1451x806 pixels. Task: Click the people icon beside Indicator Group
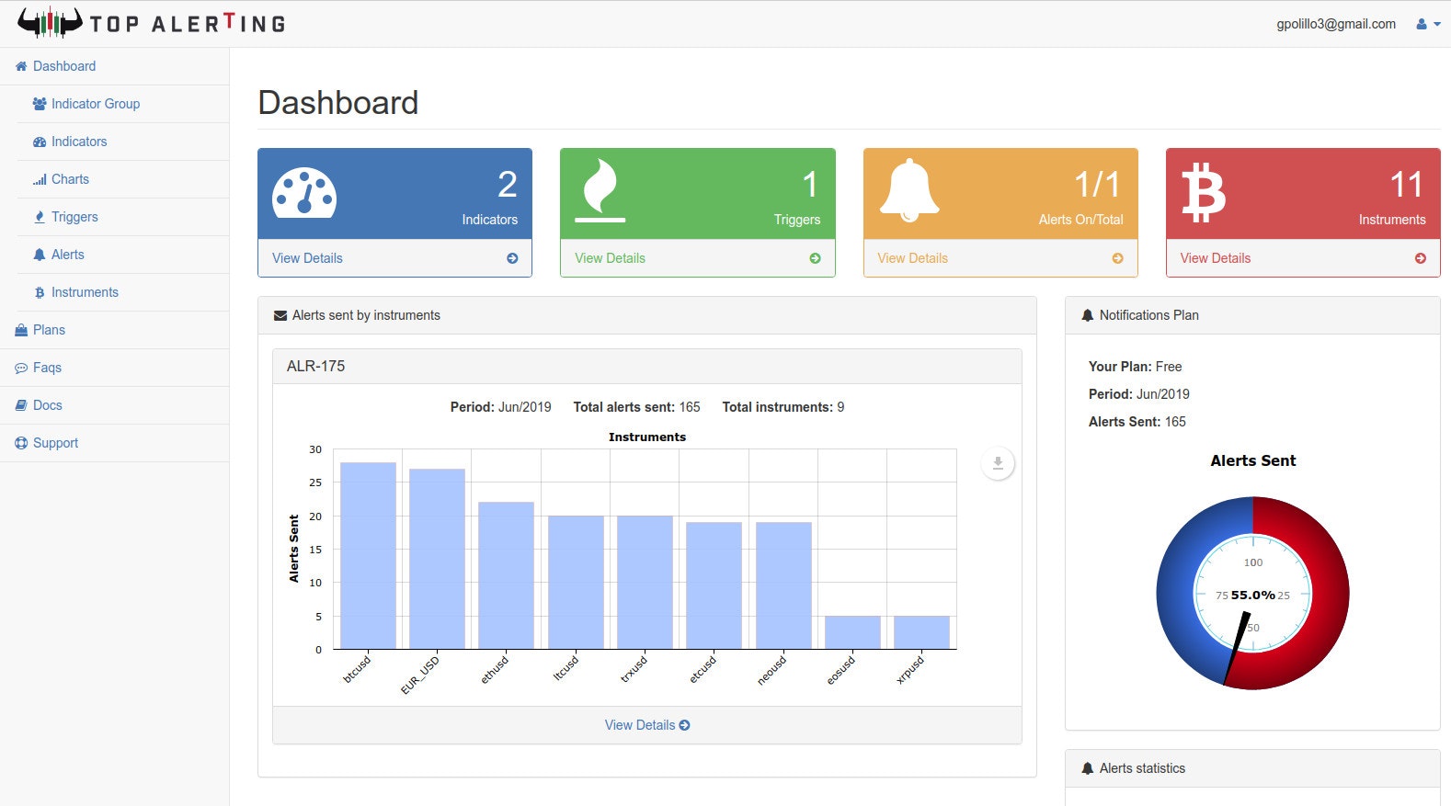40,104
